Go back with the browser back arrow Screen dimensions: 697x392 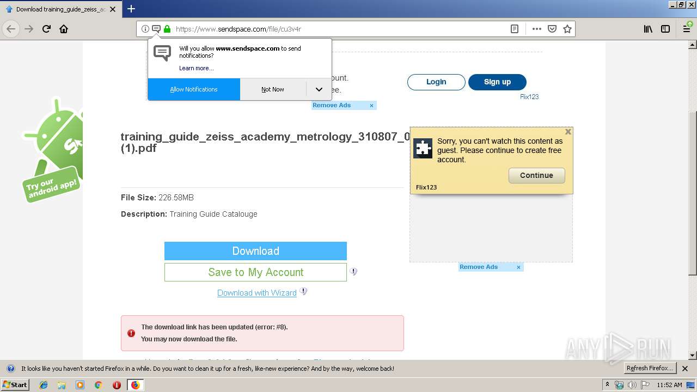click(x=11, y=29)
